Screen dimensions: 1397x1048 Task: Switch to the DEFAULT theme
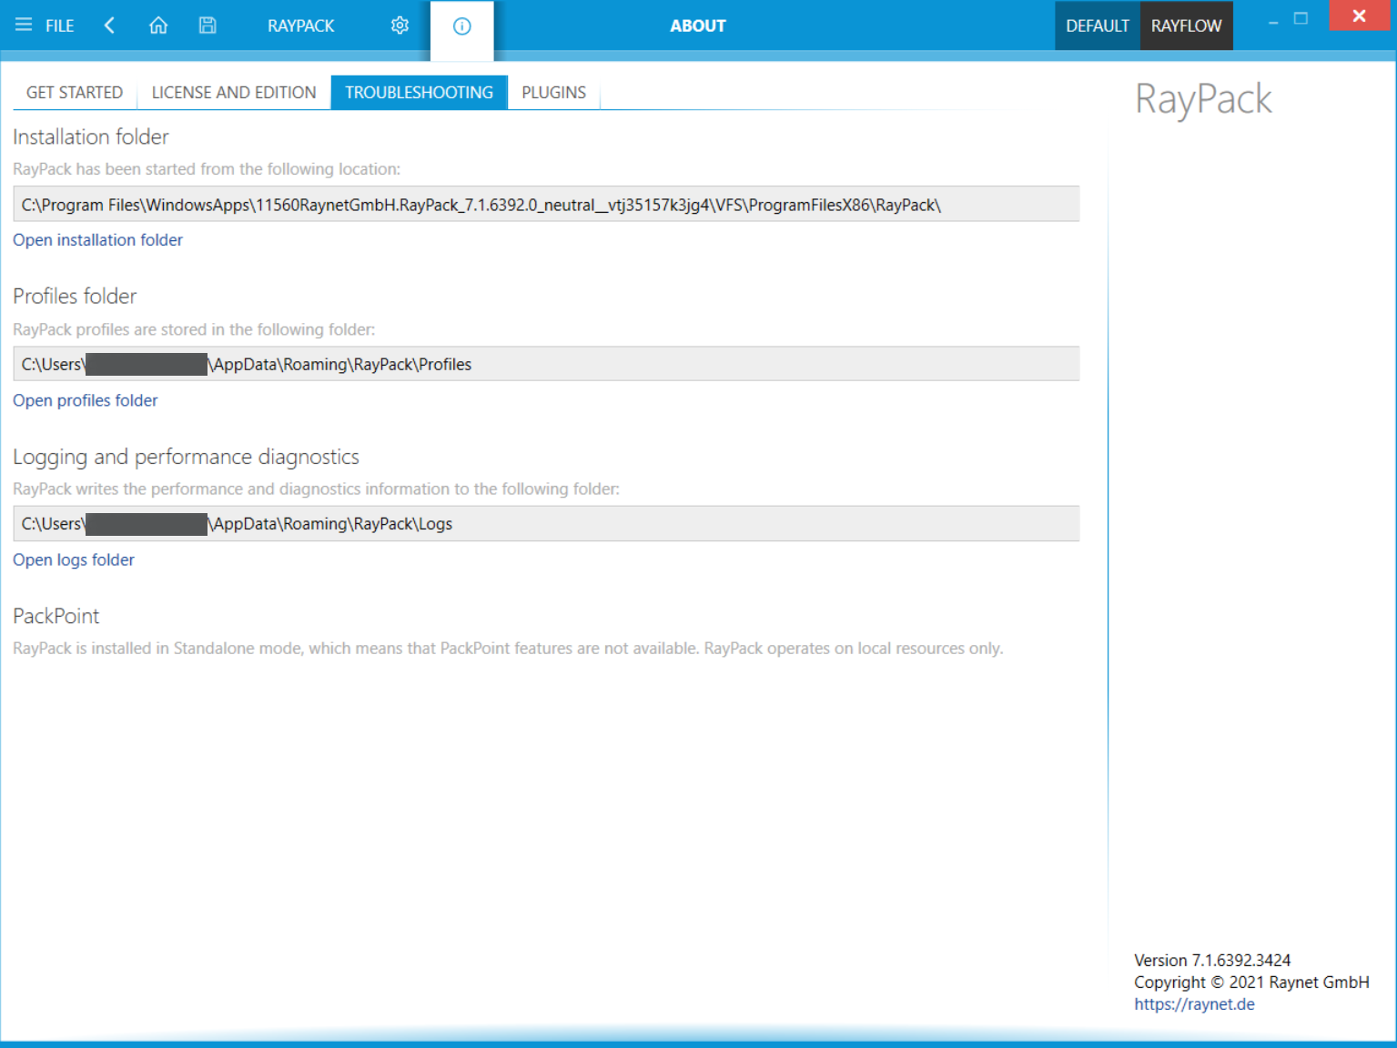point(1097,25)
